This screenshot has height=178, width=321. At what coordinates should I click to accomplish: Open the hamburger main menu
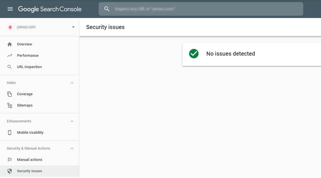pyautogui.click(x=10, y=9)
